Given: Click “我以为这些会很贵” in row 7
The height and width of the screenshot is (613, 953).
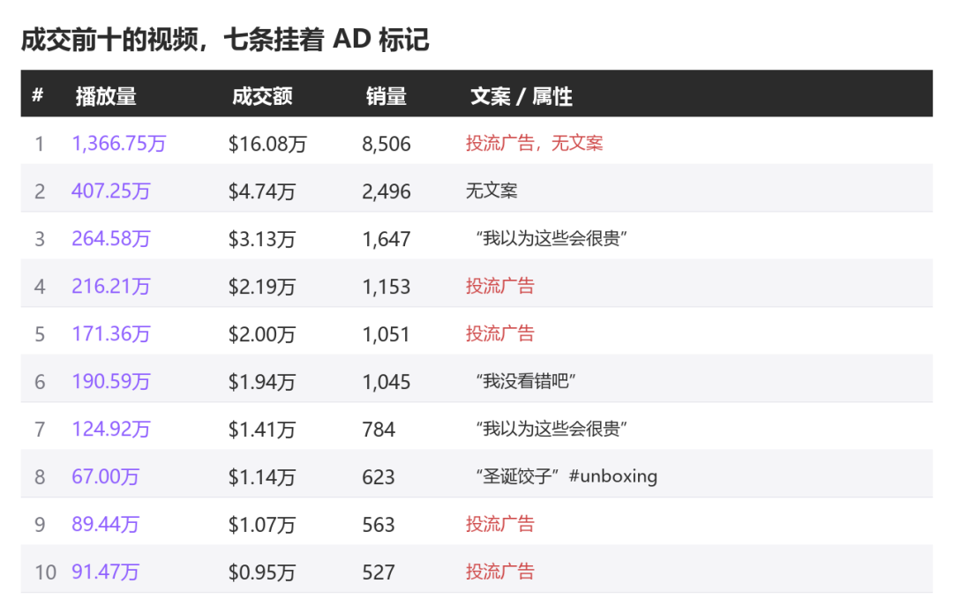Looking at the screenshot, I should pyautogui.click(x=552, y=429).
